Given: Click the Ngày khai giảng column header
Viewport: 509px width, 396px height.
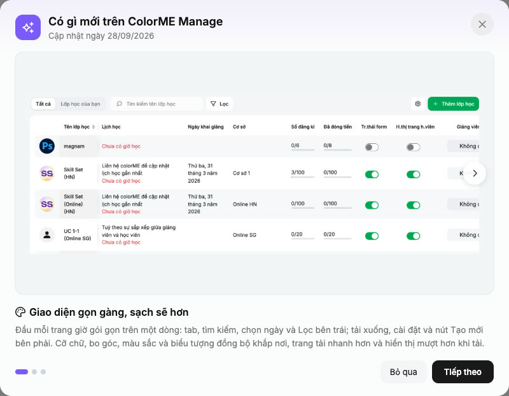Looking at the screenshot, I should [206, 127].
